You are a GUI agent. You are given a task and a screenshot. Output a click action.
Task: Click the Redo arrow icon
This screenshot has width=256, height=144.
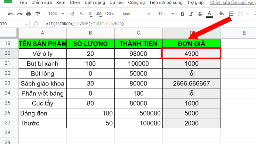pyautogui.click(x=20, y=14)
